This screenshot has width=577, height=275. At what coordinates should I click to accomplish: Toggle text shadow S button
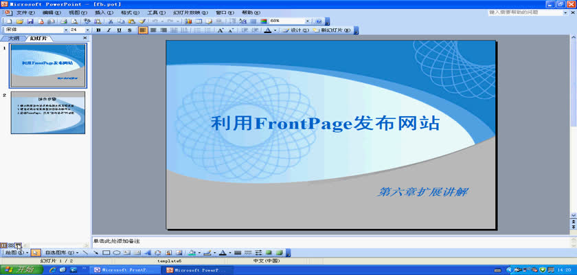pos(130,30)
